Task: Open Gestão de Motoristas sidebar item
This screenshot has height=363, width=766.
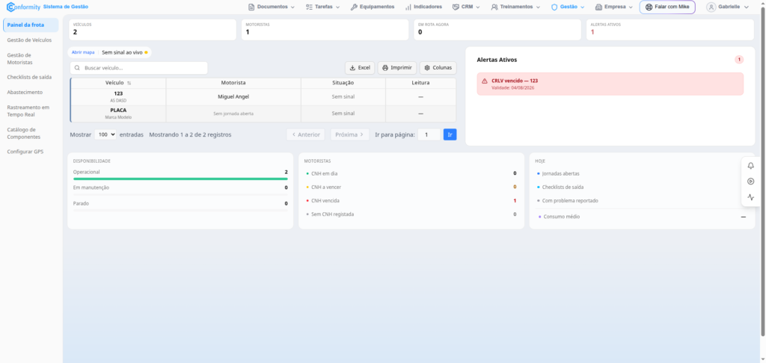Action: (29, 58)
